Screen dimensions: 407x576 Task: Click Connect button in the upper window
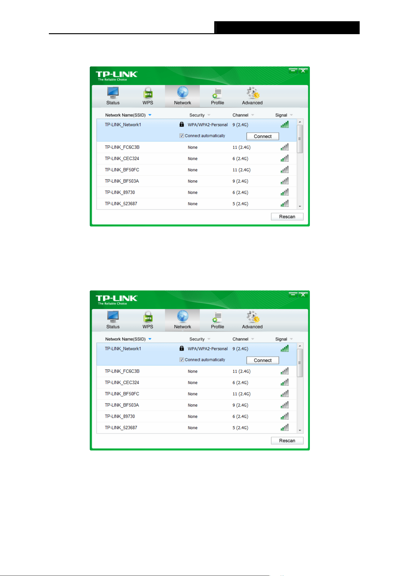click(263, 136)
